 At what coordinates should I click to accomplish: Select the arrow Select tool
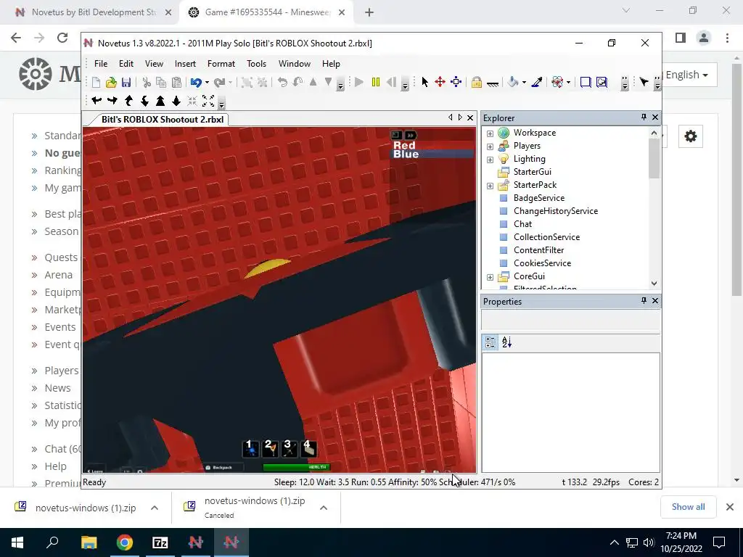click(424, 83)
